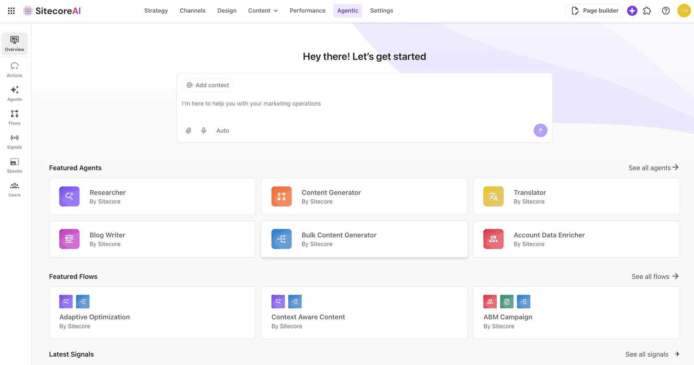The height and width of the screenshot is (365, 694).
Task: Go to Spaces in sidebar
Action: pyautogui.click(x=14, y=166)
